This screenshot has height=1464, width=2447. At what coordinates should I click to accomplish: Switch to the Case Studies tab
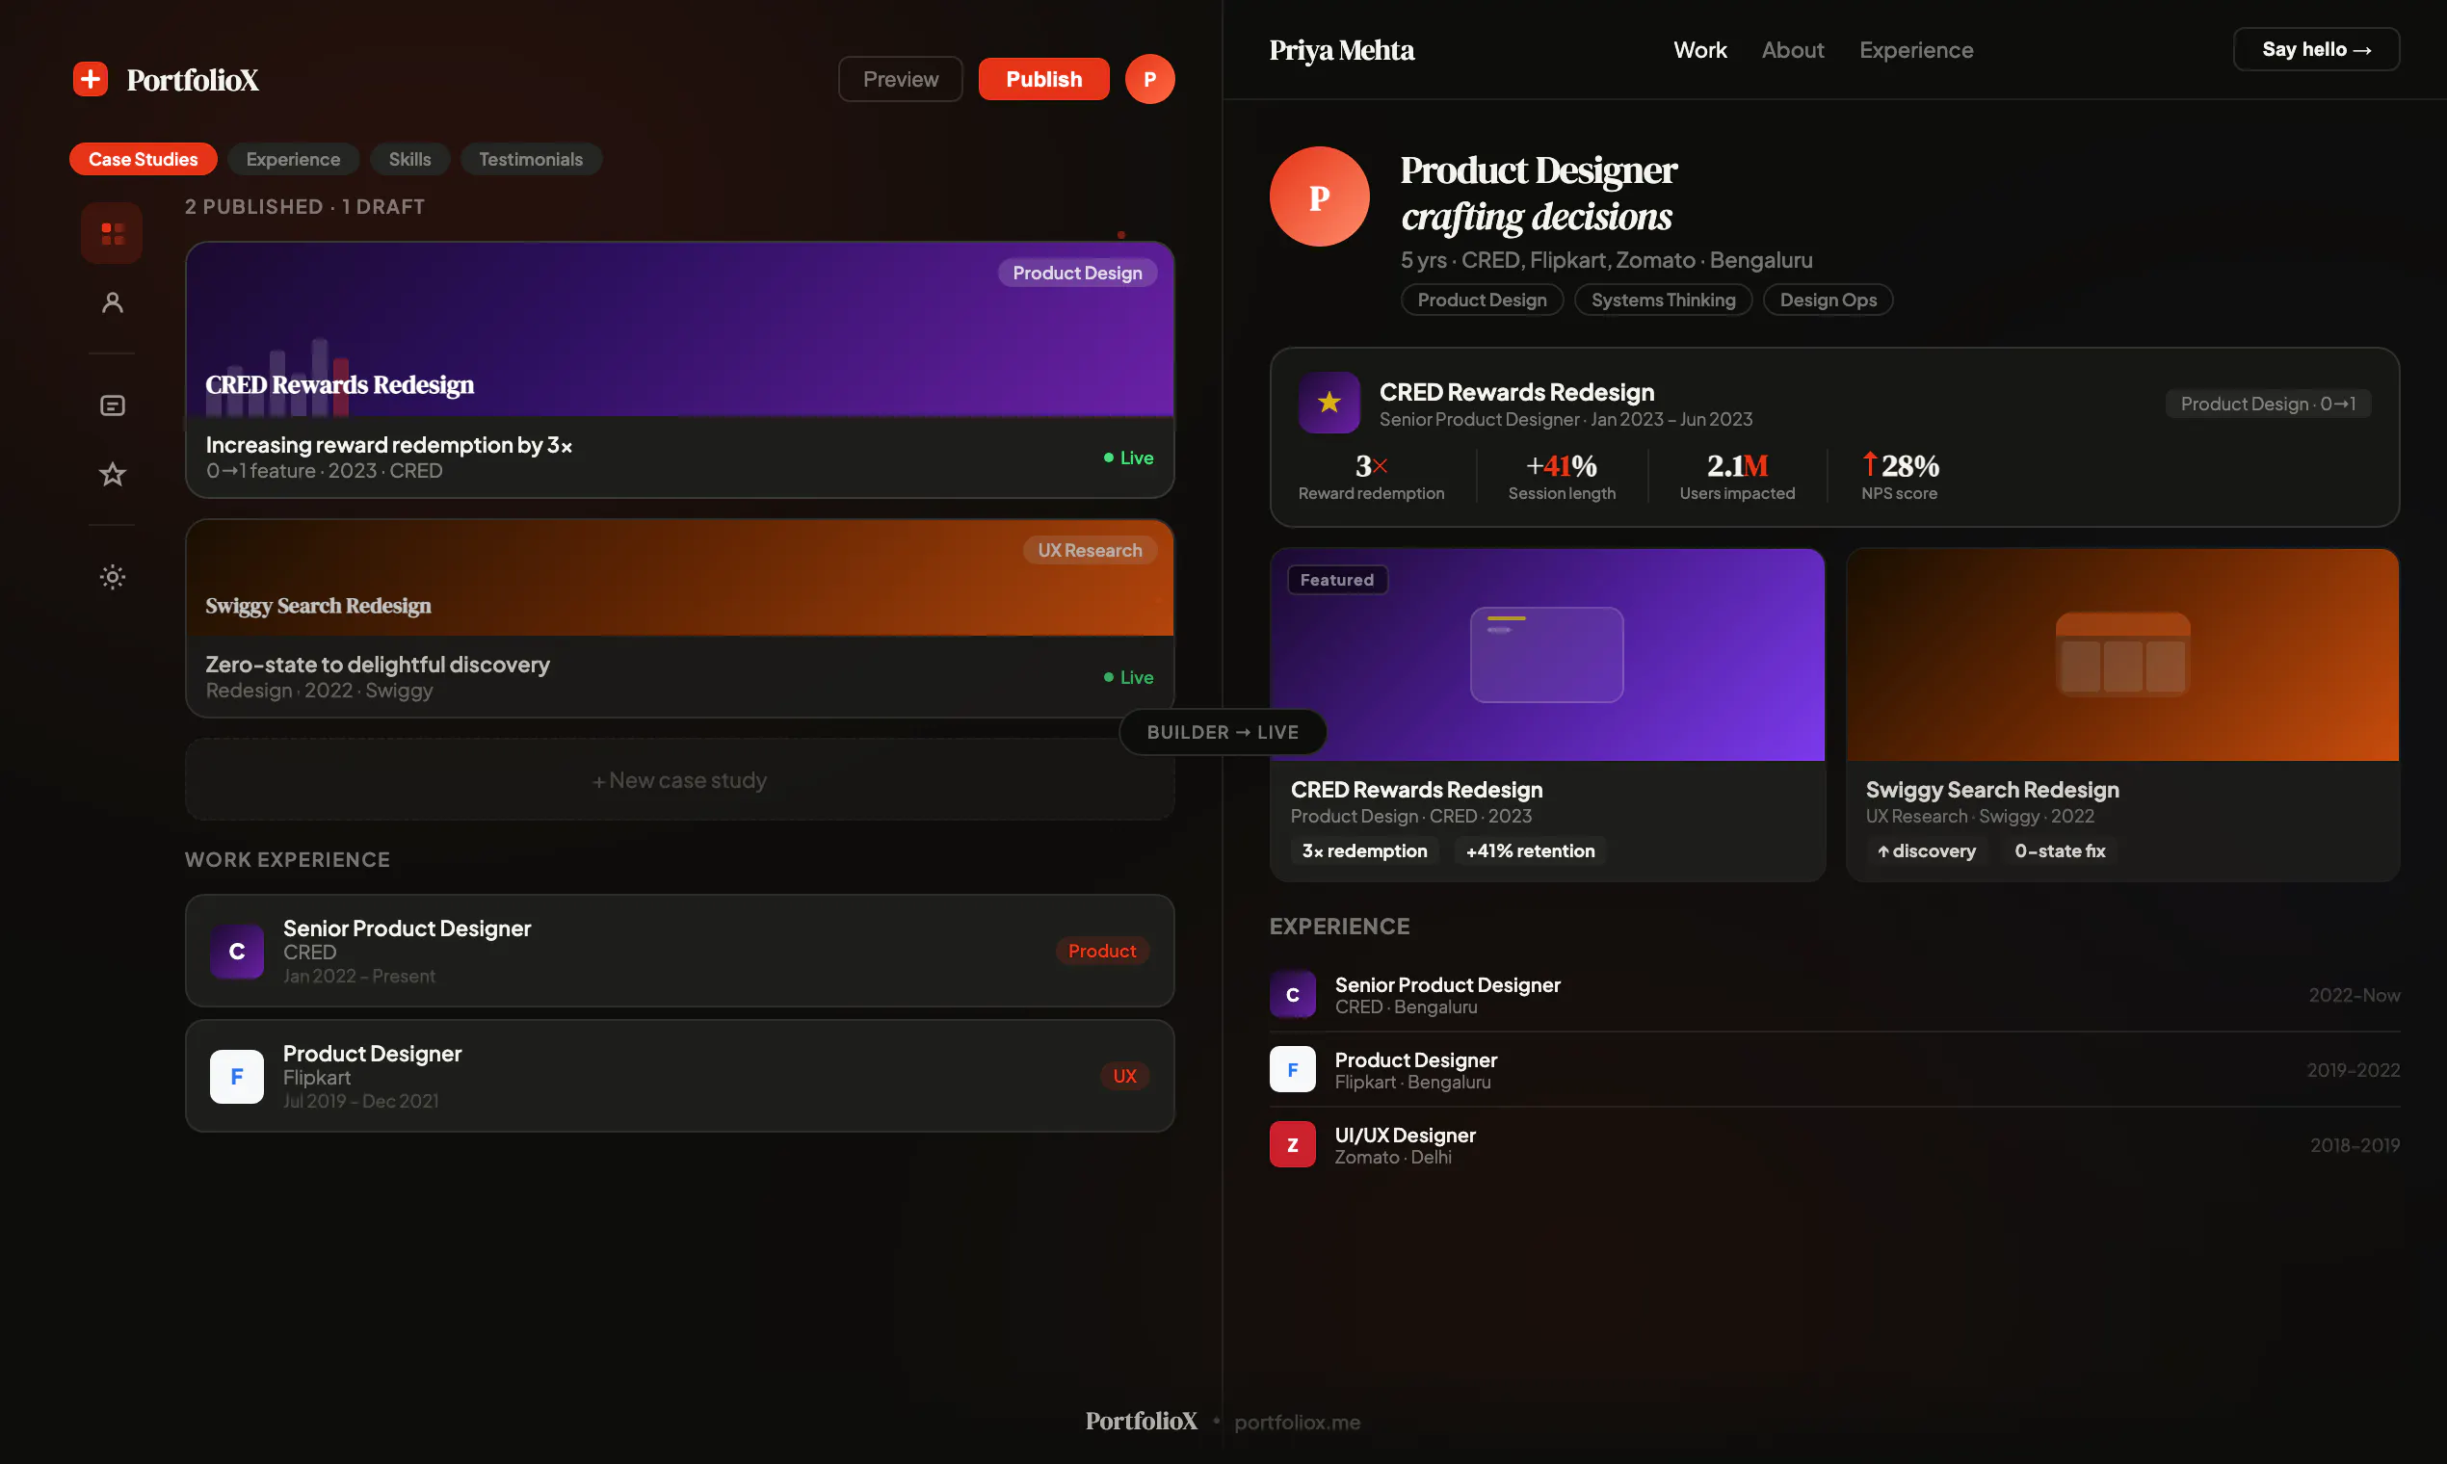click(144, 159)
